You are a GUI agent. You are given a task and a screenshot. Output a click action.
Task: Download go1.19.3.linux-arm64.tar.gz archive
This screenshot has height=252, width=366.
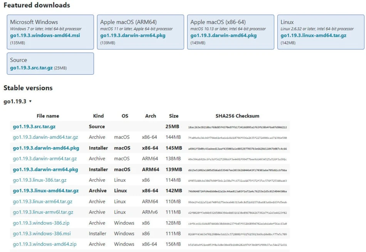click(x=42, y=202)
